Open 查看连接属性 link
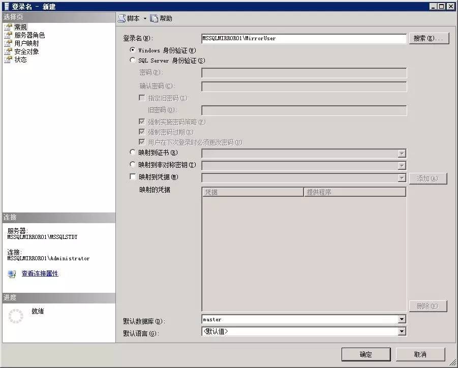 coord(40,273)
